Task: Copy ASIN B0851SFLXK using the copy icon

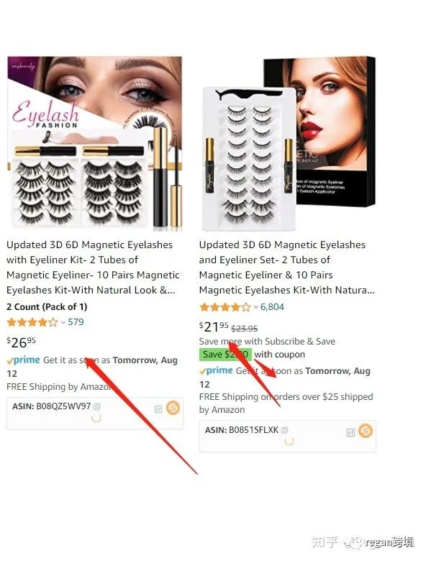Action: pyautogui.click(x=284, y=430)
